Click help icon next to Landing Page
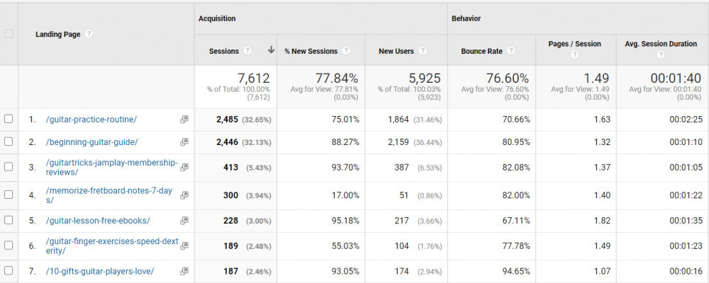This screenshot has width=709, height=283. click(x=89, y=34)
